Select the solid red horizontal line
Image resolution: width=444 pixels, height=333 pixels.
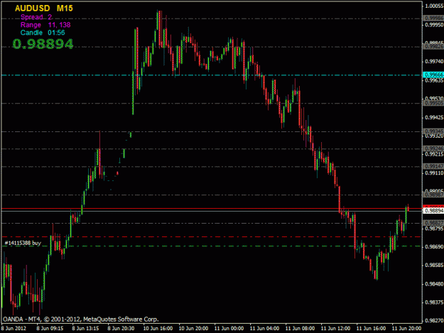pos(212,209)
